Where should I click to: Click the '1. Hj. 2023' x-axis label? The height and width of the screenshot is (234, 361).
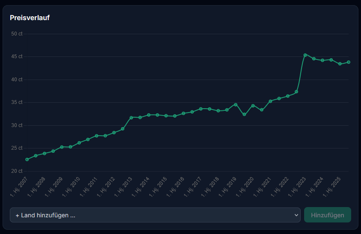tap(297, 187)
